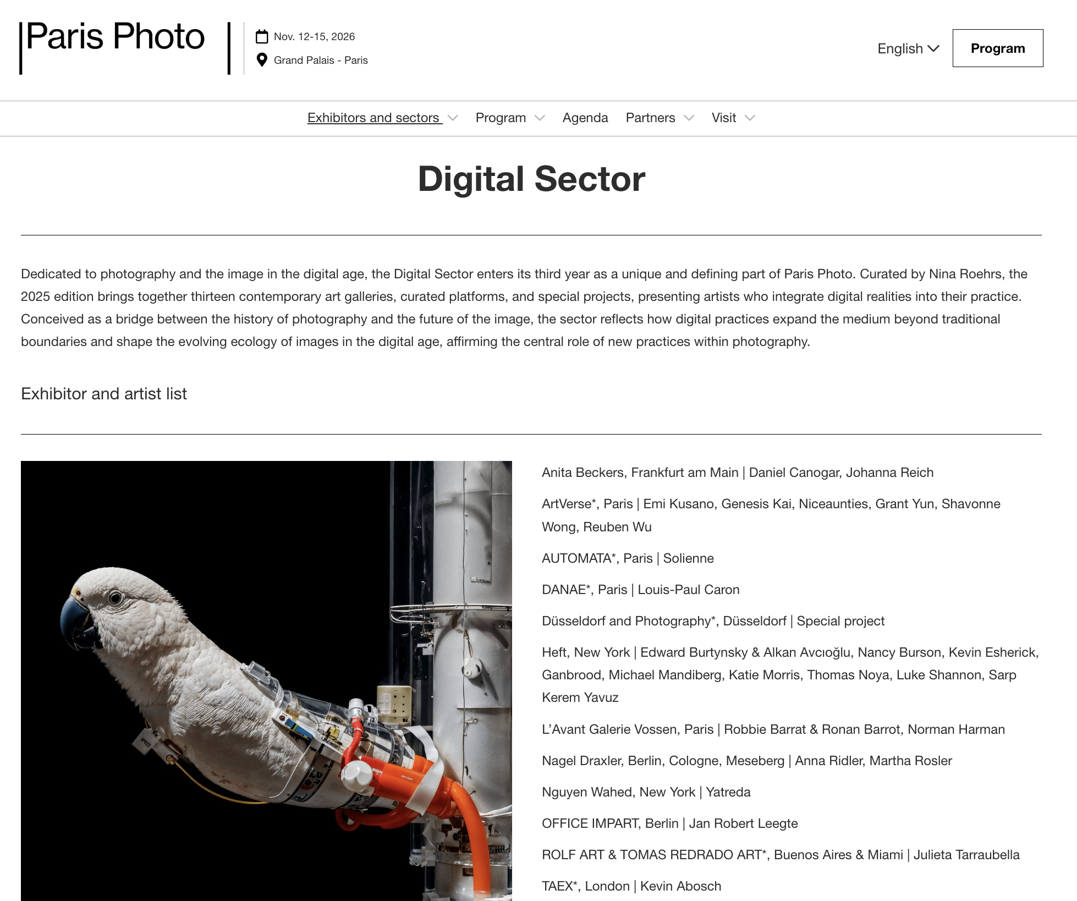Open the Visit menu
The height and width of the screenshot is (901, 1077).
723,118
